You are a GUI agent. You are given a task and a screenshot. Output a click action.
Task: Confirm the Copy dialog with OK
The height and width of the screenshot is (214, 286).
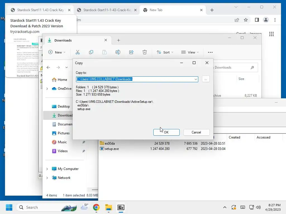pos(166,132)
